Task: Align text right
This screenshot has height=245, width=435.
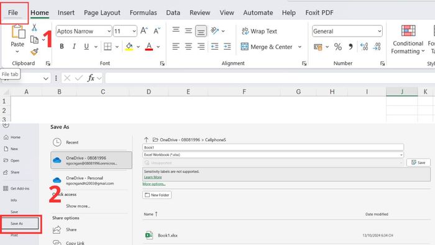Action: point(201,47)
